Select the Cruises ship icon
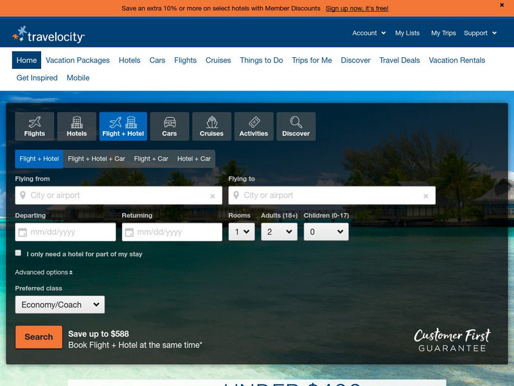This screenshot has width=514, height=386. pos(211,122)
